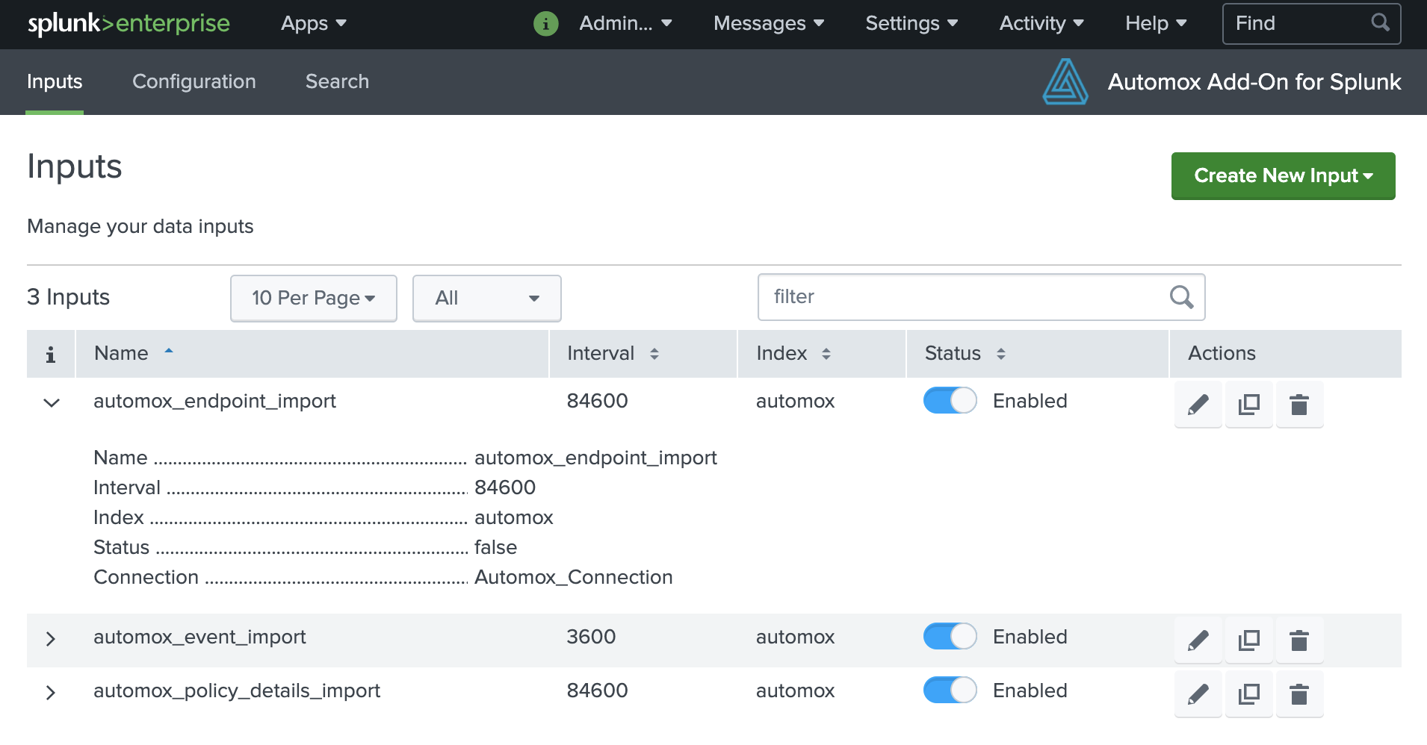Open the All input type filter dropdown
1427x745 pixels.
click(x=486, y=298)
